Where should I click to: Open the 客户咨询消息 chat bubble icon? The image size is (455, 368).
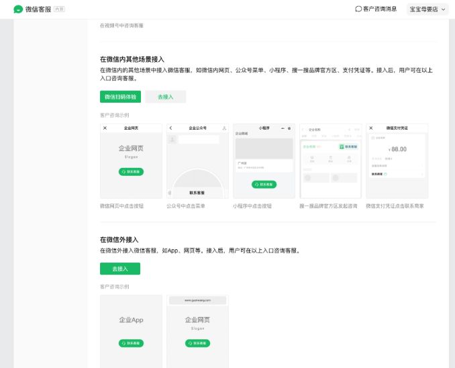pyautogui.click(x=358, y=9)
